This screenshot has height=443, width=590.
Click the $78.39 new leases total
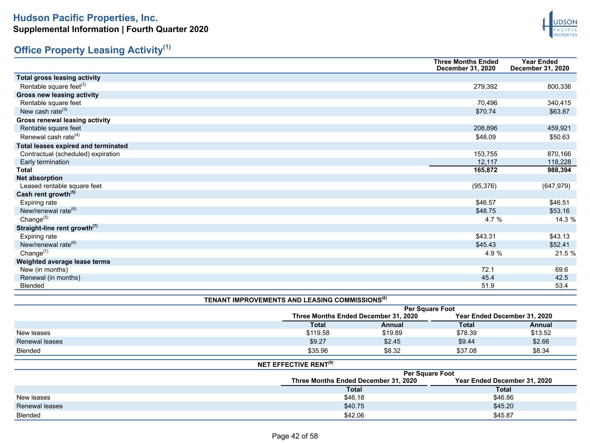click(466, 333)
